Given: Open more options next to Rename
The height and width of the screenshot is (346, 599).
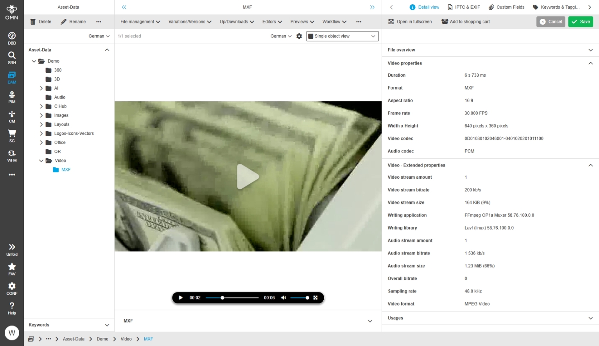Looking at the screenshot, I should pos(99,22).
